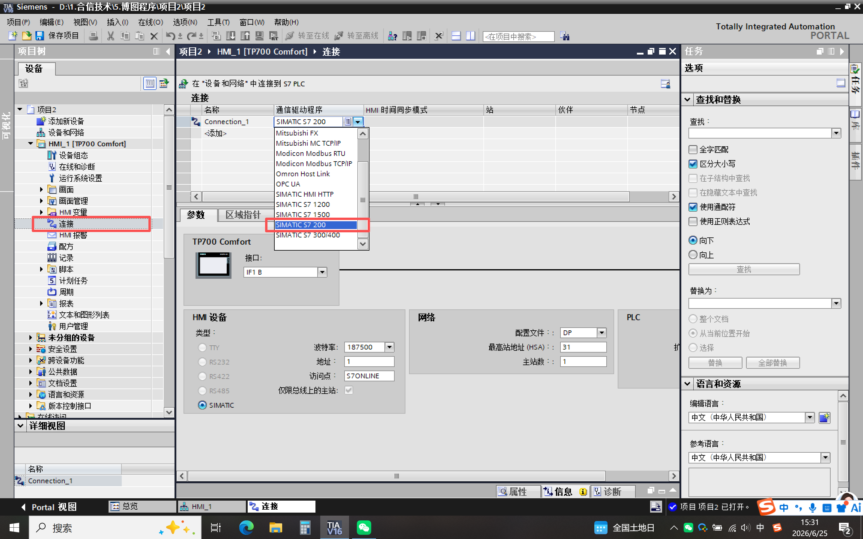The width and height of the screenshot is (863, 539).
Task: Click the Upload from device icon
Action: point(245,36)
